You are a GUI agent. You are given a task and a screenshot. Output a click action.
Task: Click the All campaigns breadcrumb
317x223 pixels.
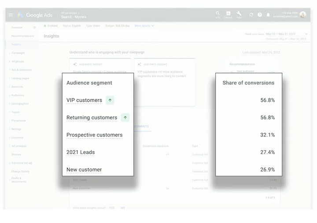coord(70,13)
